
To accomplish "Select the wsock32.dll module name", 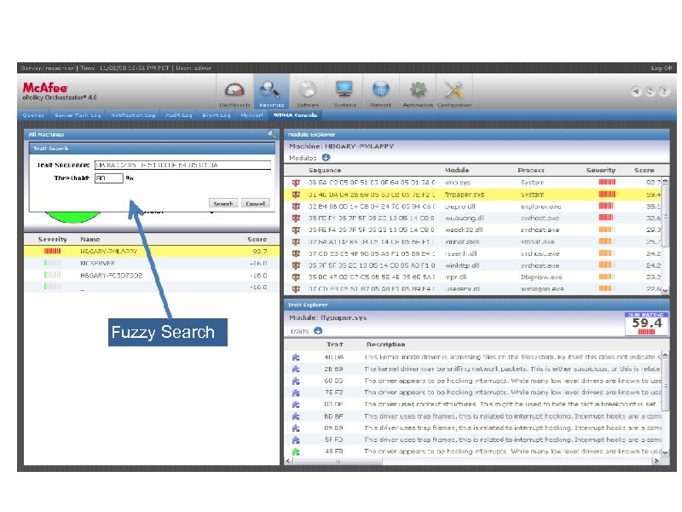I will tap(463, 230).
